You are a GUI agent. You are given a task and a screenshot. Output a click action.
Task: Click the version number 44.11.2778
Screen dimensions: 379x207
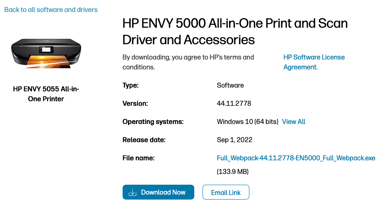click(x=234, y=103)
